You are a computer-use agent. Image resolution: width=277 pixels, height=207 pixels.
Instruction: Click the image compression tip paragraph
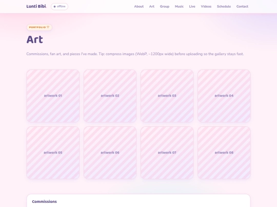click(x=135, y=54)
